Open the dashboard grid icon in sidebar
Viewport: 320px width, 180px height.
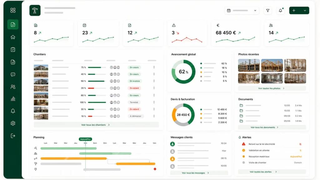point(13,10)
